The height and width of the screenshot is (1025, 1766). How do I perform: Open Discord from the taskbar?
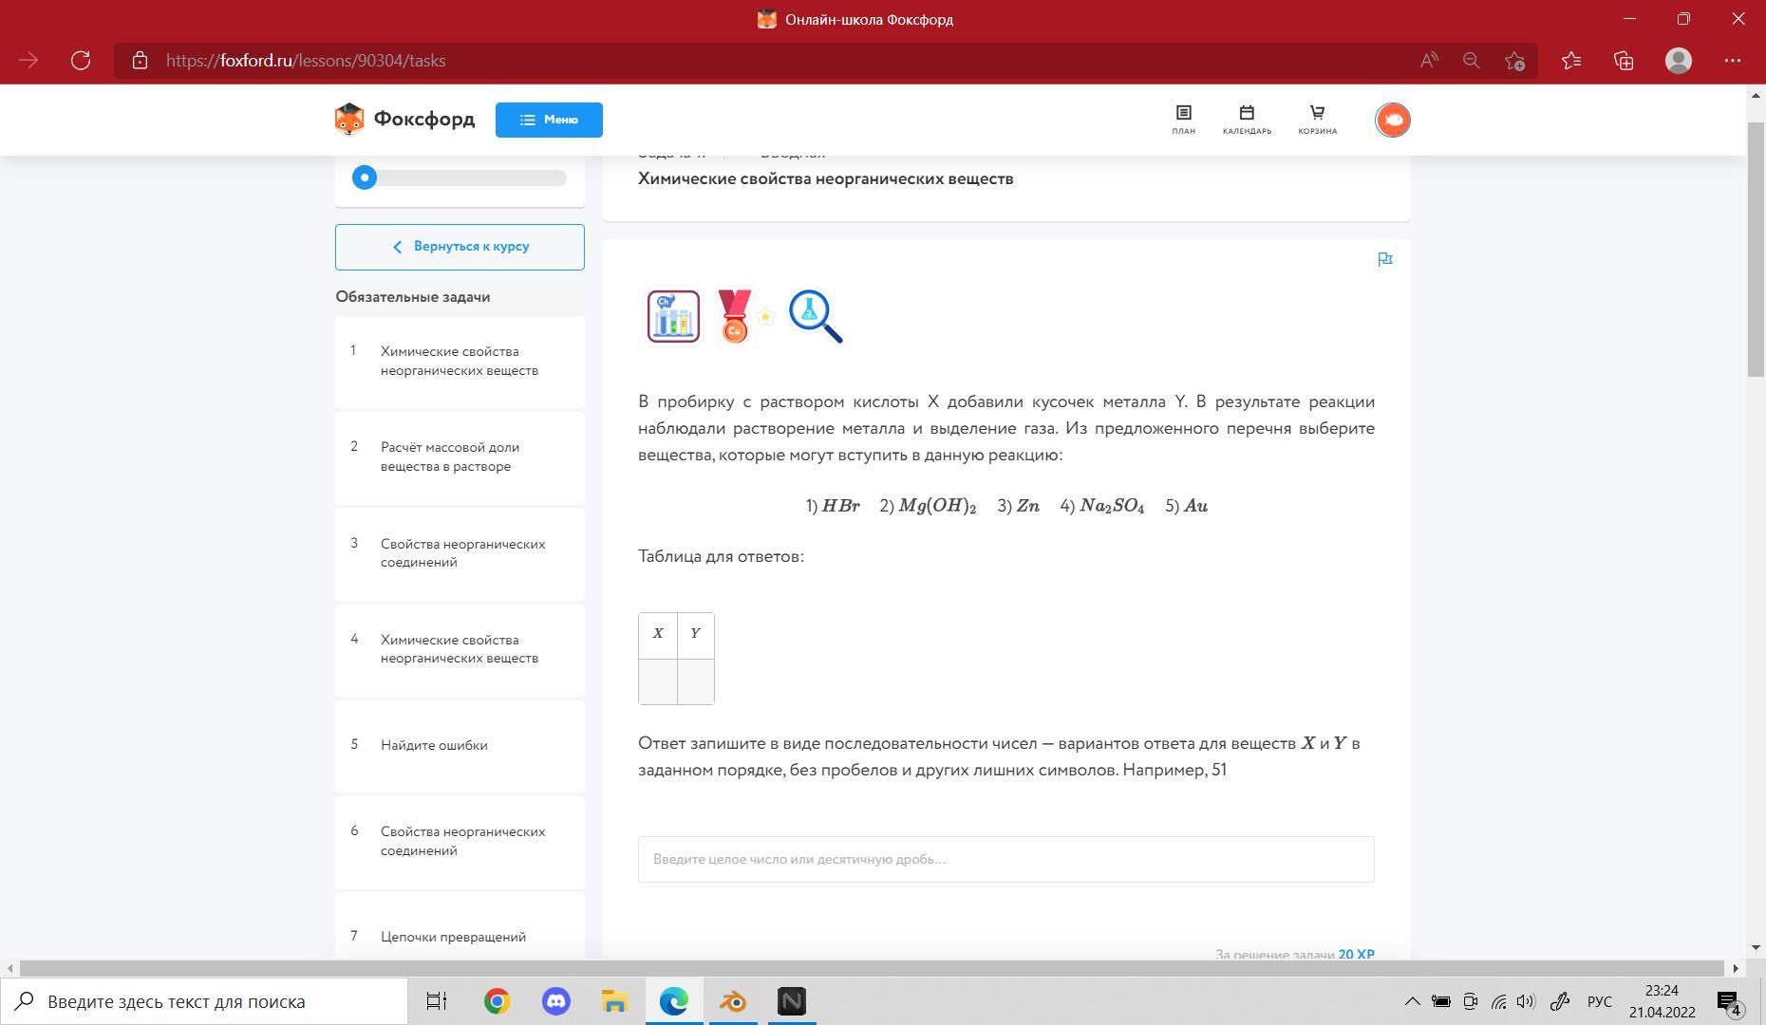coord(555,1001)
